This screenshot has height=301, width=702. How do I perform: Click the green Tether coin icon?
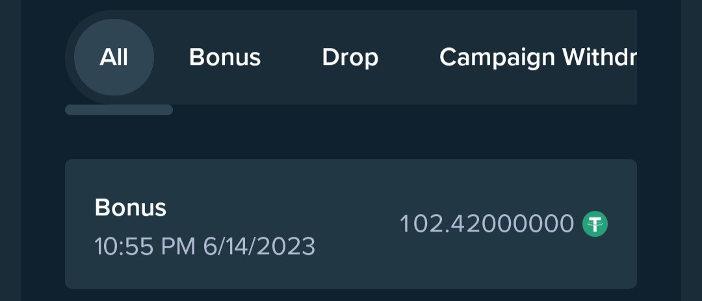pos(595,224)
